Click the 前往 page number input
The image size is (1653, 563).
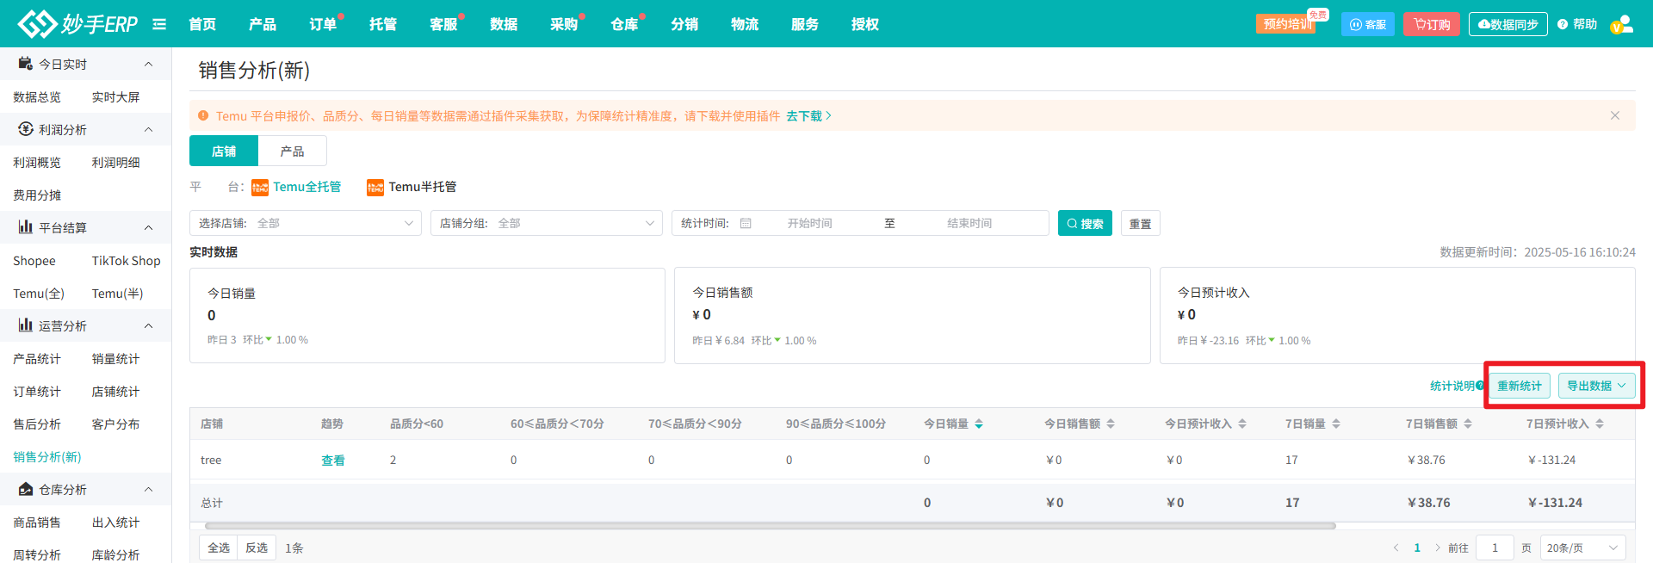[x=1495, y=548]
